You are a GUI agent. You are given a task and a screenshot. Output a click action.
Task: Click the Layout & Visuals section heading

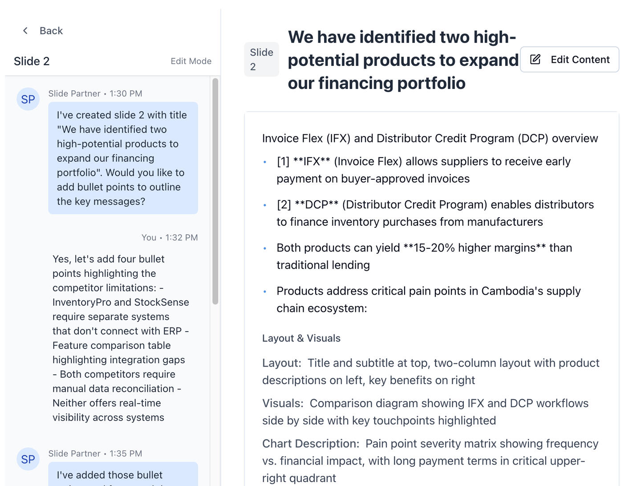[x=301, y=338]
